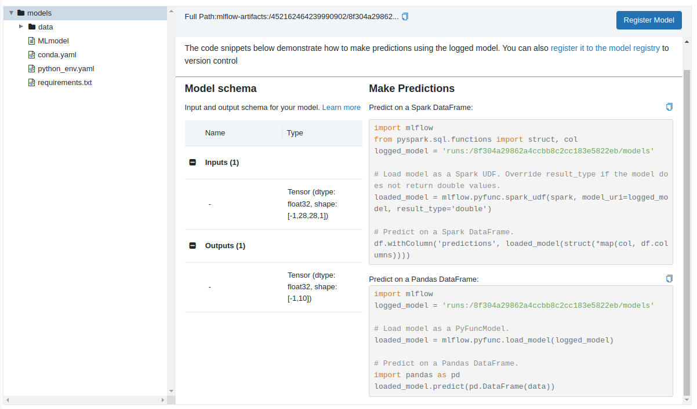
Task: Click the requirements.txt file icon
Action: (32, 83)
